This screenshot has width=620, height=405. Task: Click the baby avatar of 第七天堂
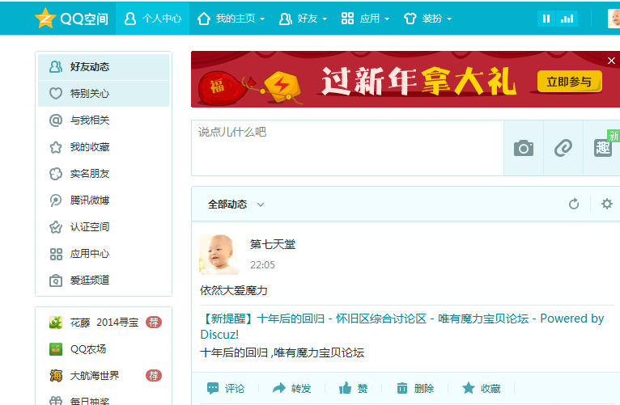(219, 254)
